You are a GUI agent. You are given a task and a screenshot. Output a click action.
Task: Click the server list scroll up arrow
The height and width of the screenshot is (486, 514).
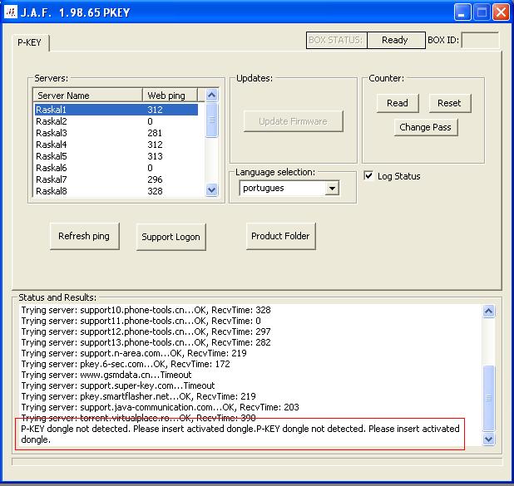212,96
